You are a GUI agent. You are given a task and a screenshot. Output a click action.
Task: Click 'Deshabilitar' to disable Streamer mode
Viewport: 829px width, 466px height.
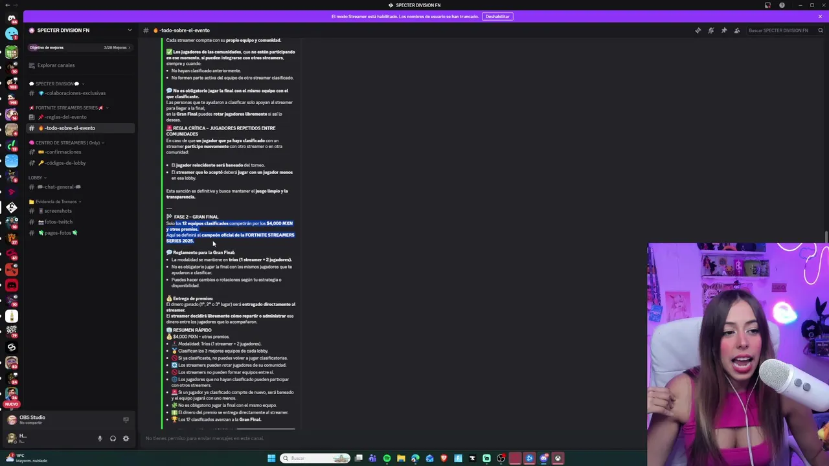[497, 16]
